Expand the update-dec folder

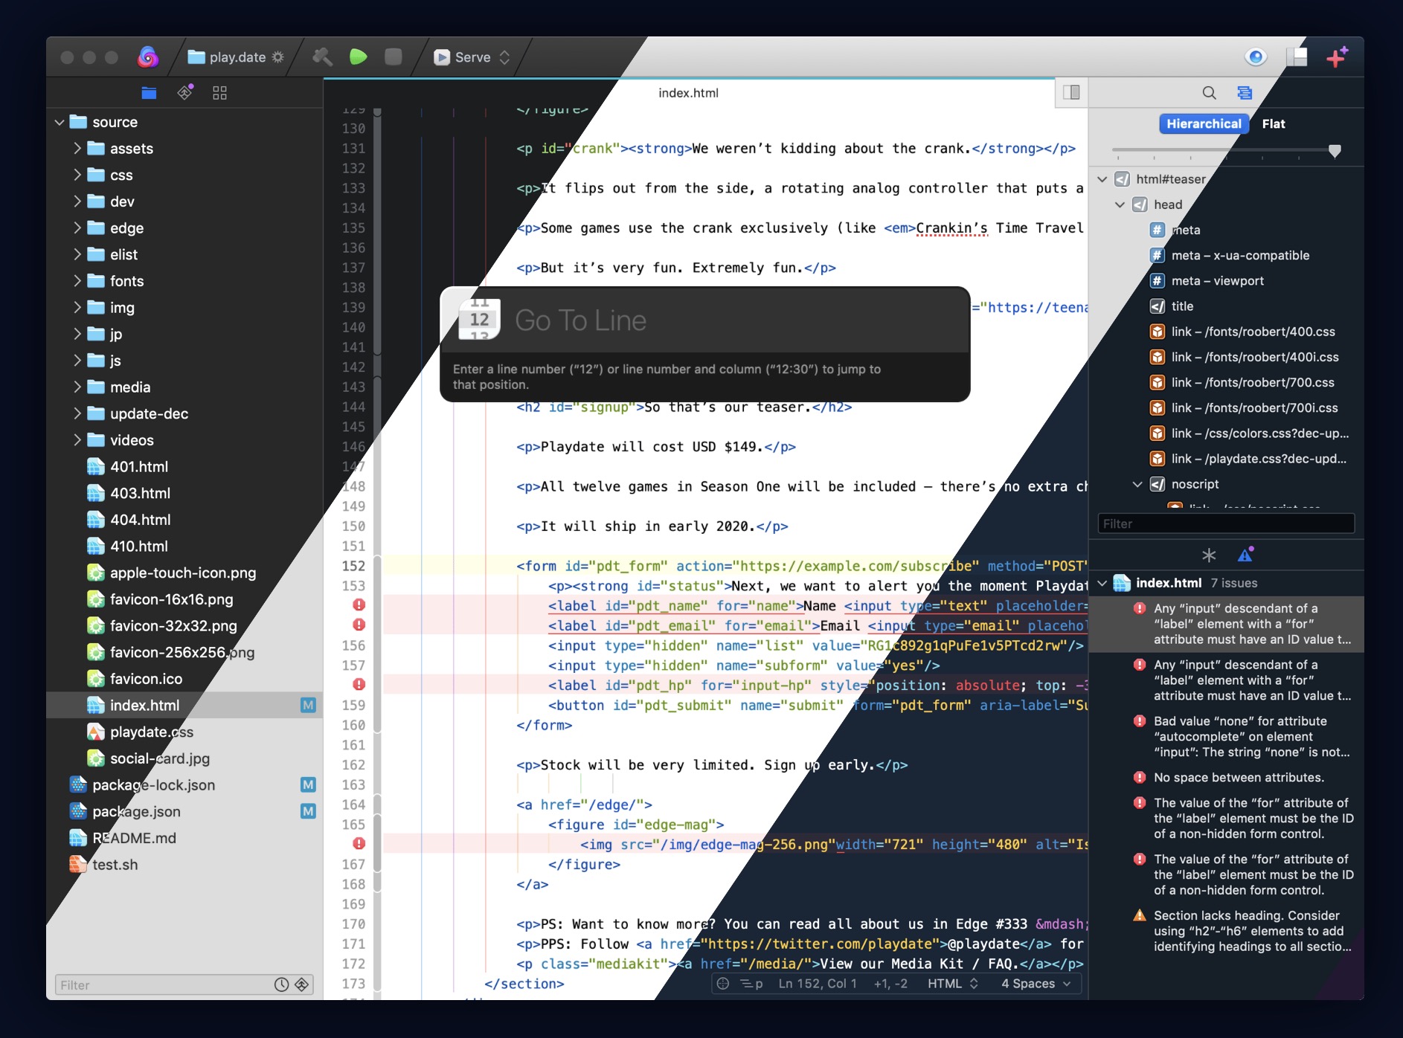(x=77, y=413)
